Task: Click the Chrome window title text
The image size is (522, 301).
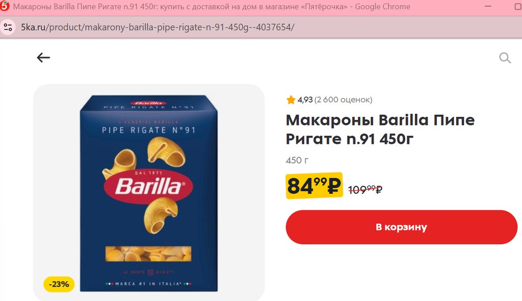Action: [212, 6]
